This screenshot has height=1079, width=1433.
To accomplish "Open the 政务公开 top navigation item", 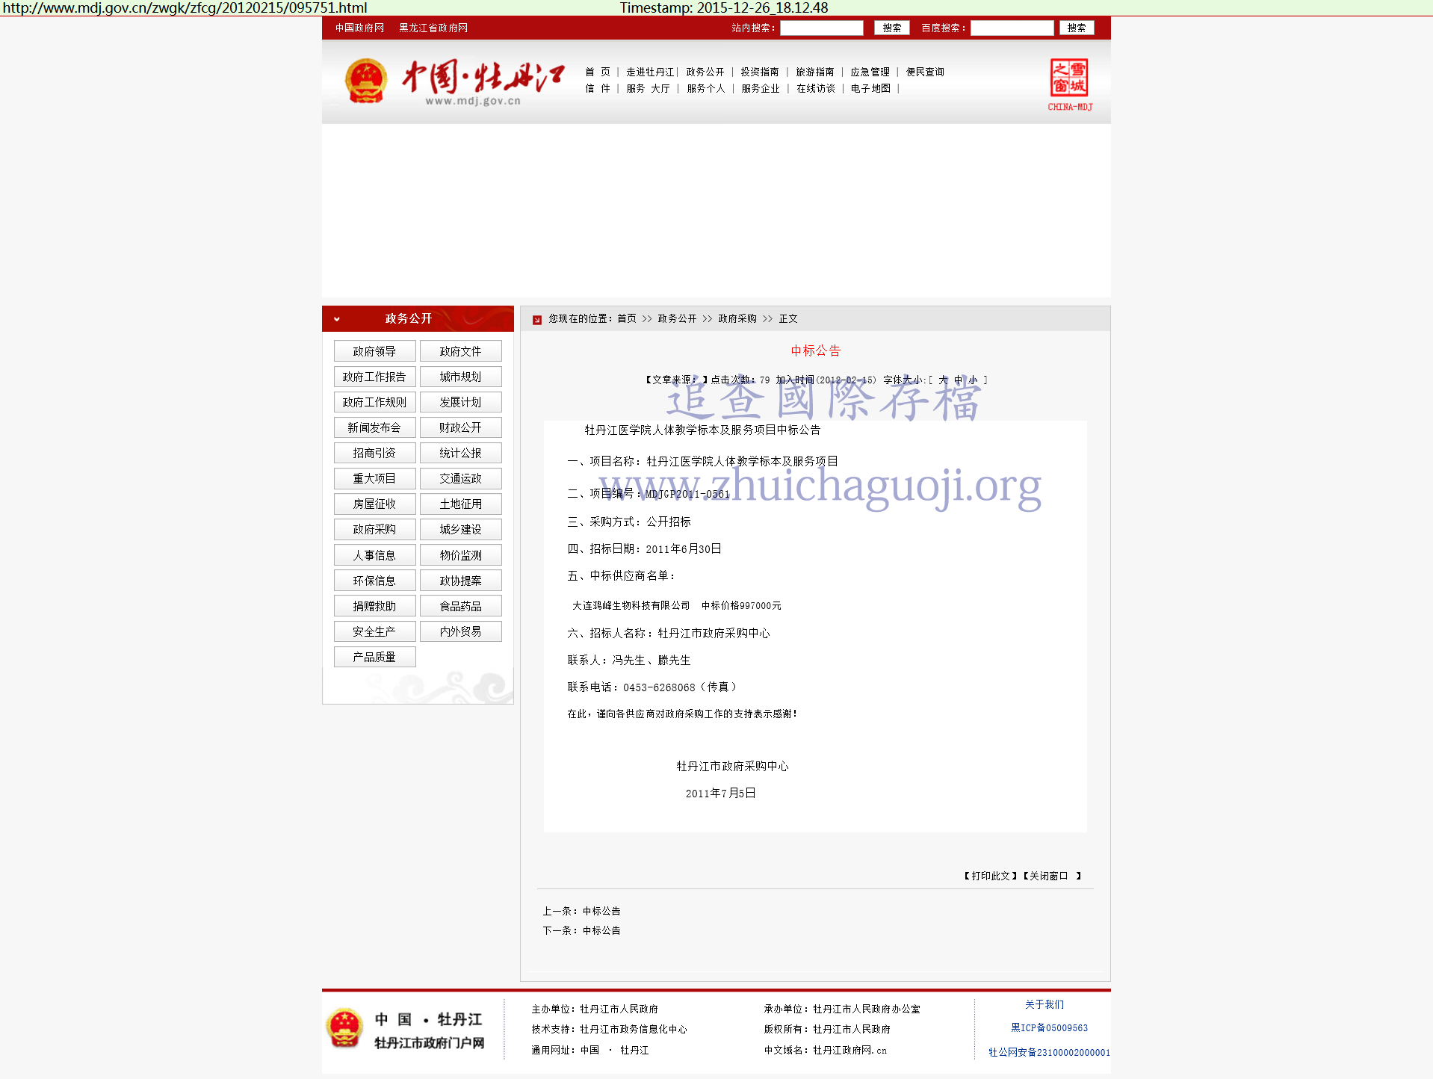I will pos(705,72).
